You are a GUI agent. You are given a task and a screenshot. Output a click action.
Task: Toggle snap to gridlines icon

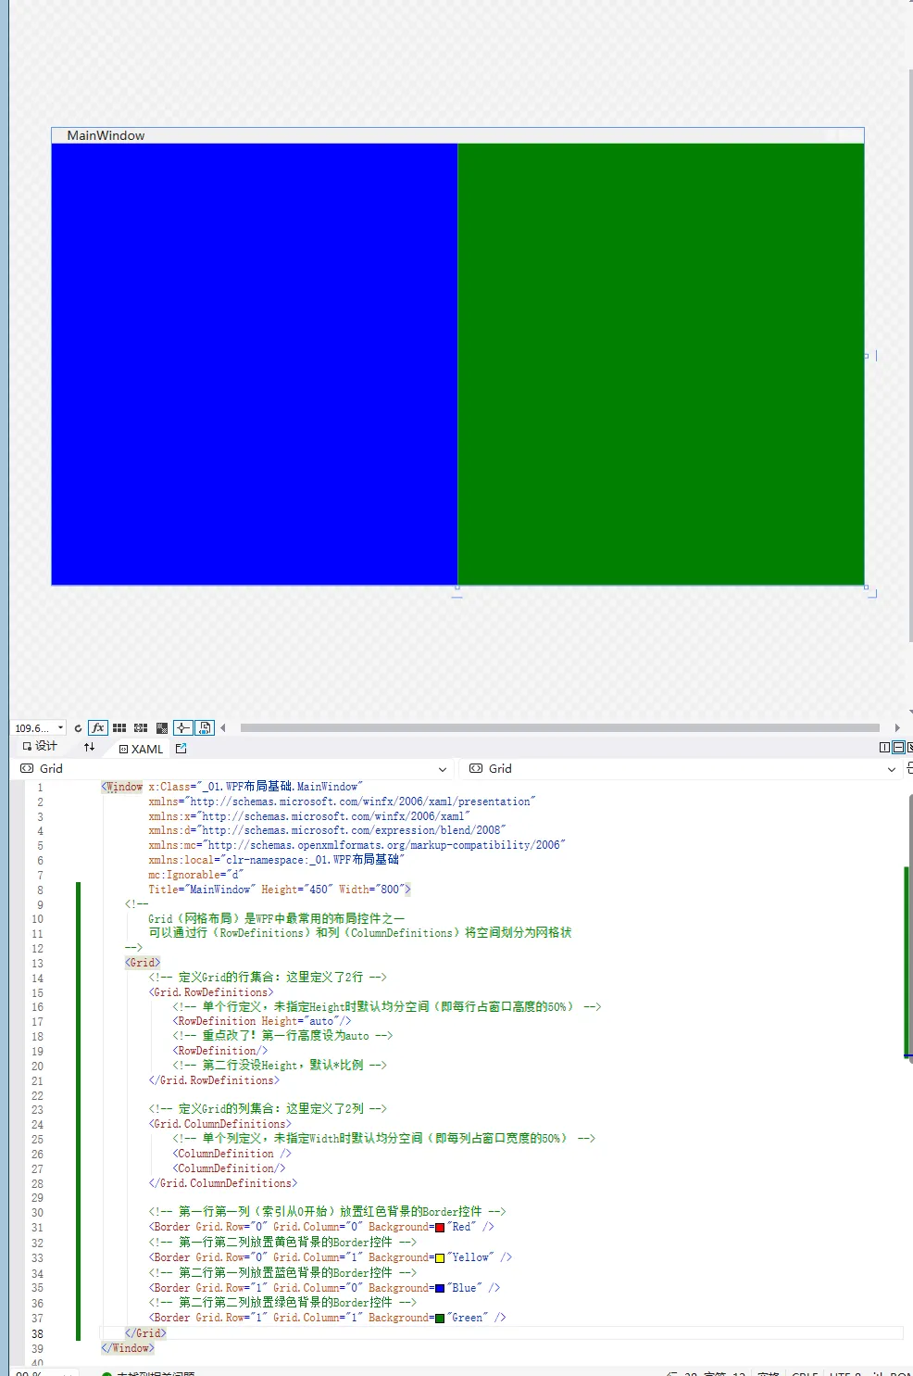click(141, 728)
